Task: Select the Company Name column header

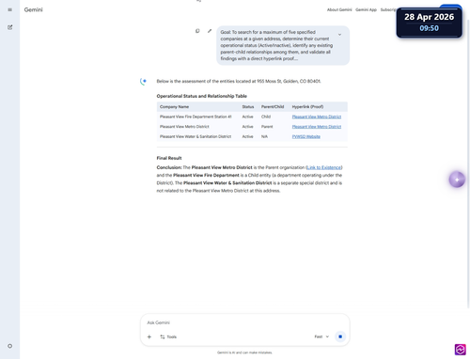Action: click(174, 107)
